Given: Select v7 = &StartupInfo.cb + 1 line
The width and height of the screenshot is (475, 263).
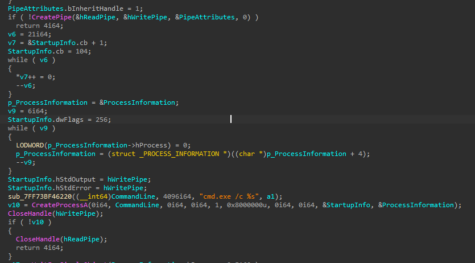Looking at the screenshot, I should [57, 43].
